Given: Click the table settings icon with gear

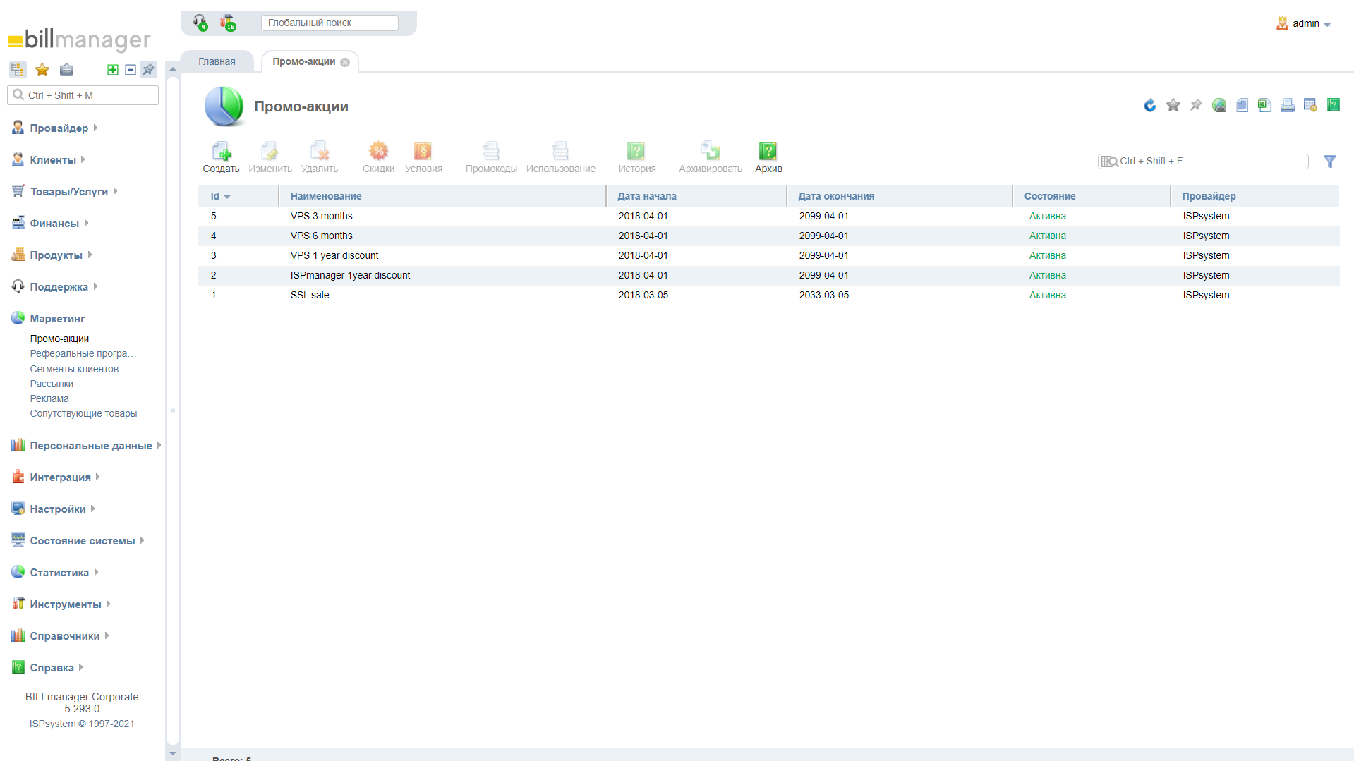Looking at the screenshot, I should tap(1310, 106).
